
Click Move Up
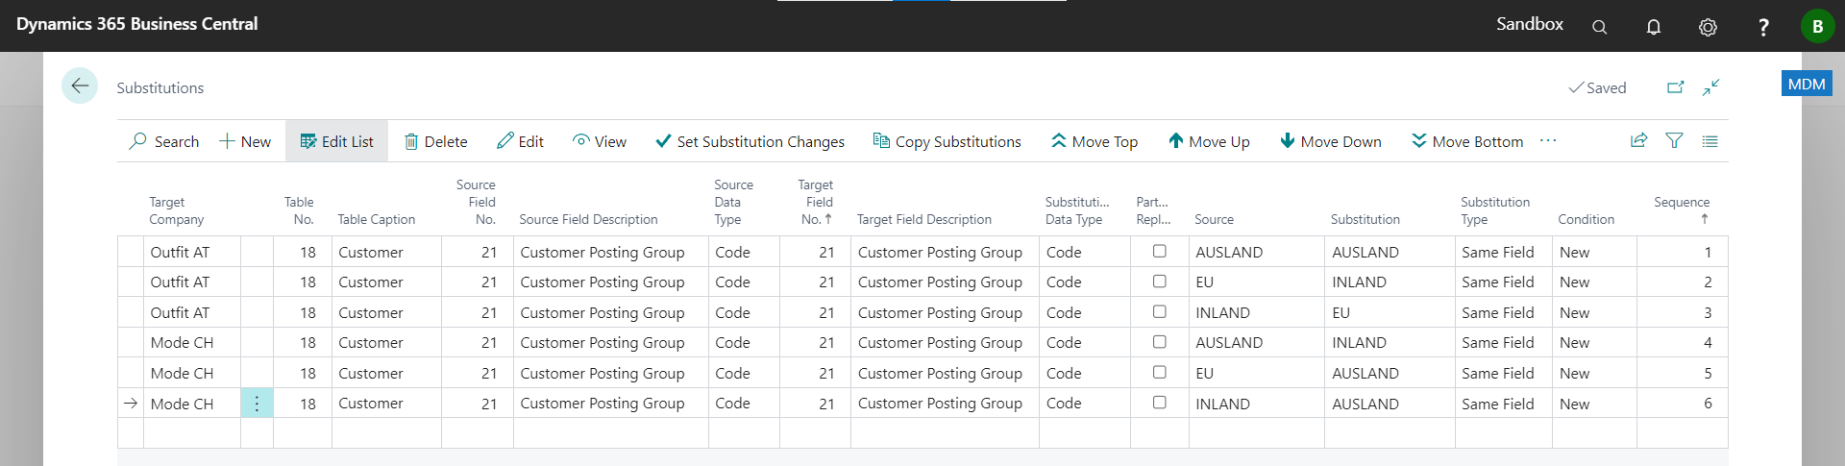click(1209, 141)
